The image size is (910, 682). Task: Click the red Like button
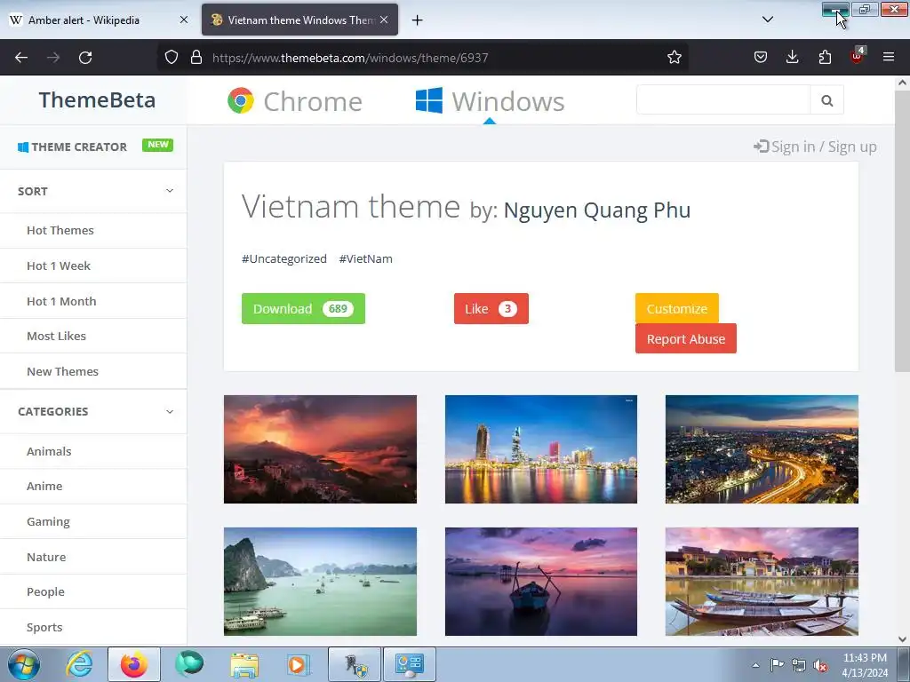(x=491, y=308)
